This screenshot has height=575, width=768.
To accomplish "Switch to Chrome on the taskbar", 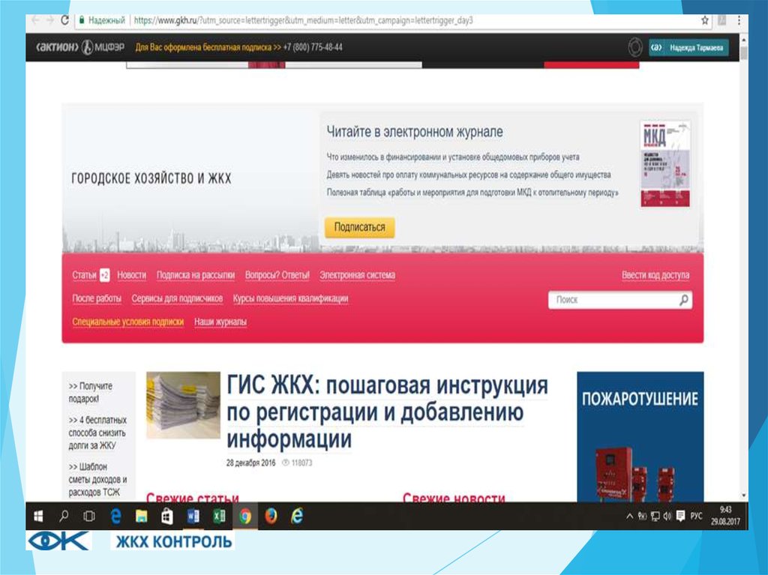I will (x=245, y=517).
